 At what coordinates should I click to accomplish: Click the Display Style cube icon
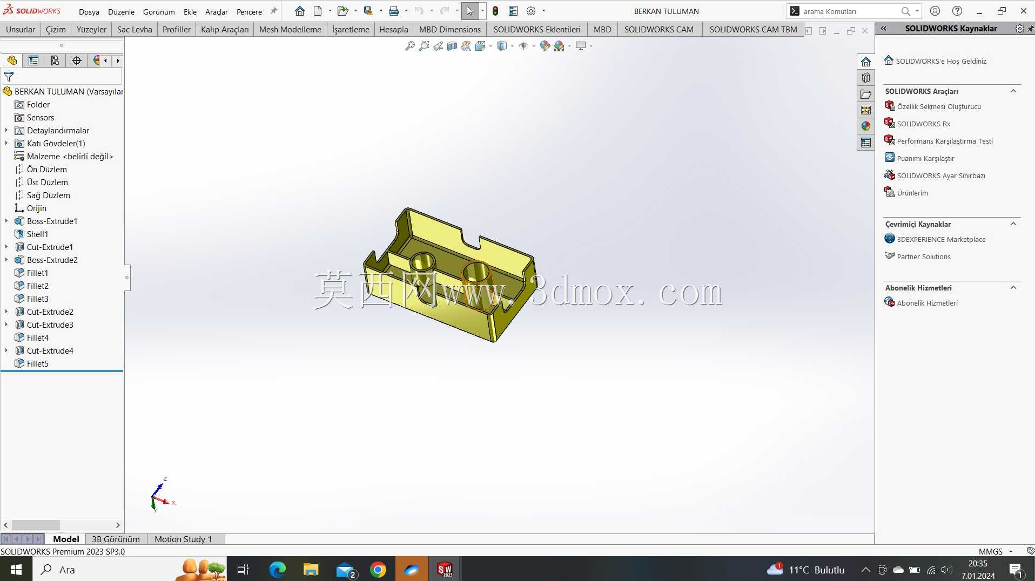click(502, 46)
